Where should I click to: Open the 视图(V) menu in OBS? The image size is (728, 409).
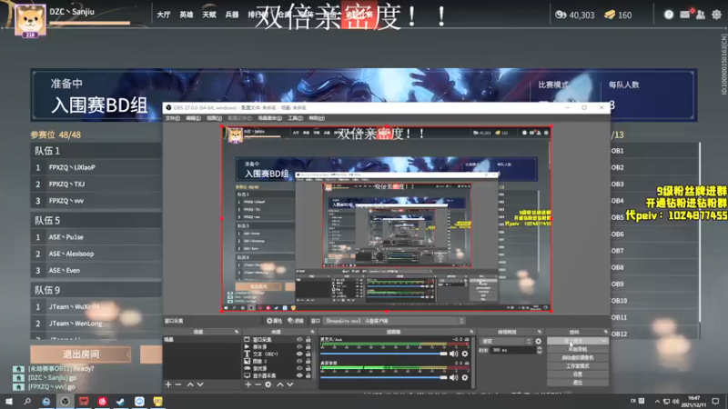214,118
